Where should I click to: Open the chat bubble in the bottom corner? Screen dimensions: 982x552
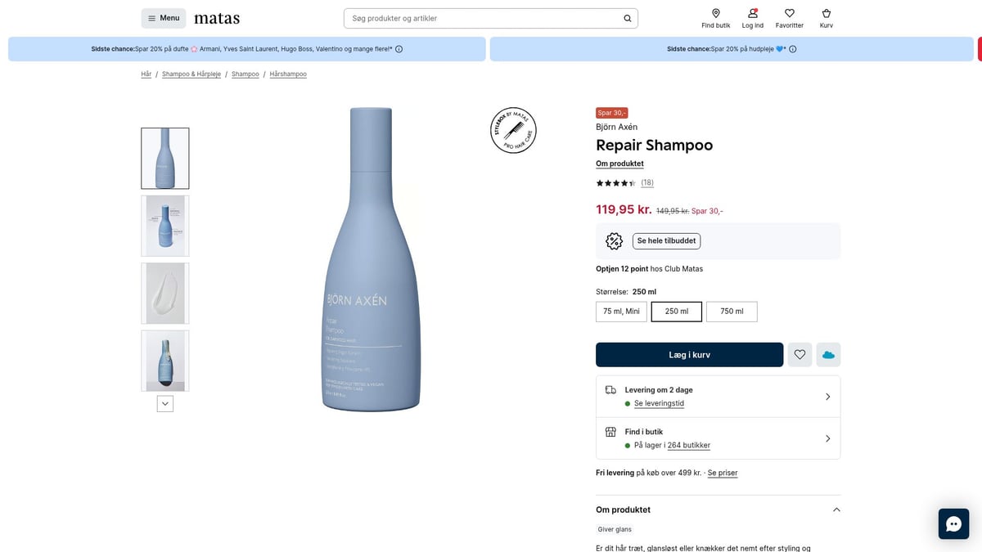pos(953,523)
